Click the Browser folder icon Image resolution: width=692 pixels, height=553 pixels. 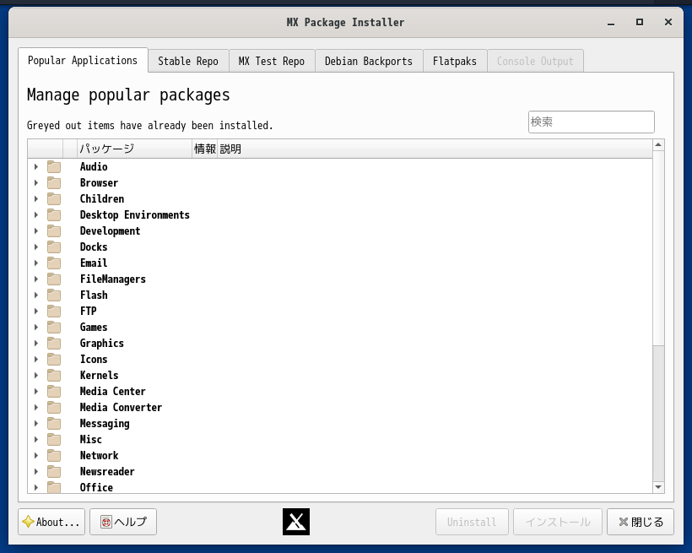coord(54,183)
